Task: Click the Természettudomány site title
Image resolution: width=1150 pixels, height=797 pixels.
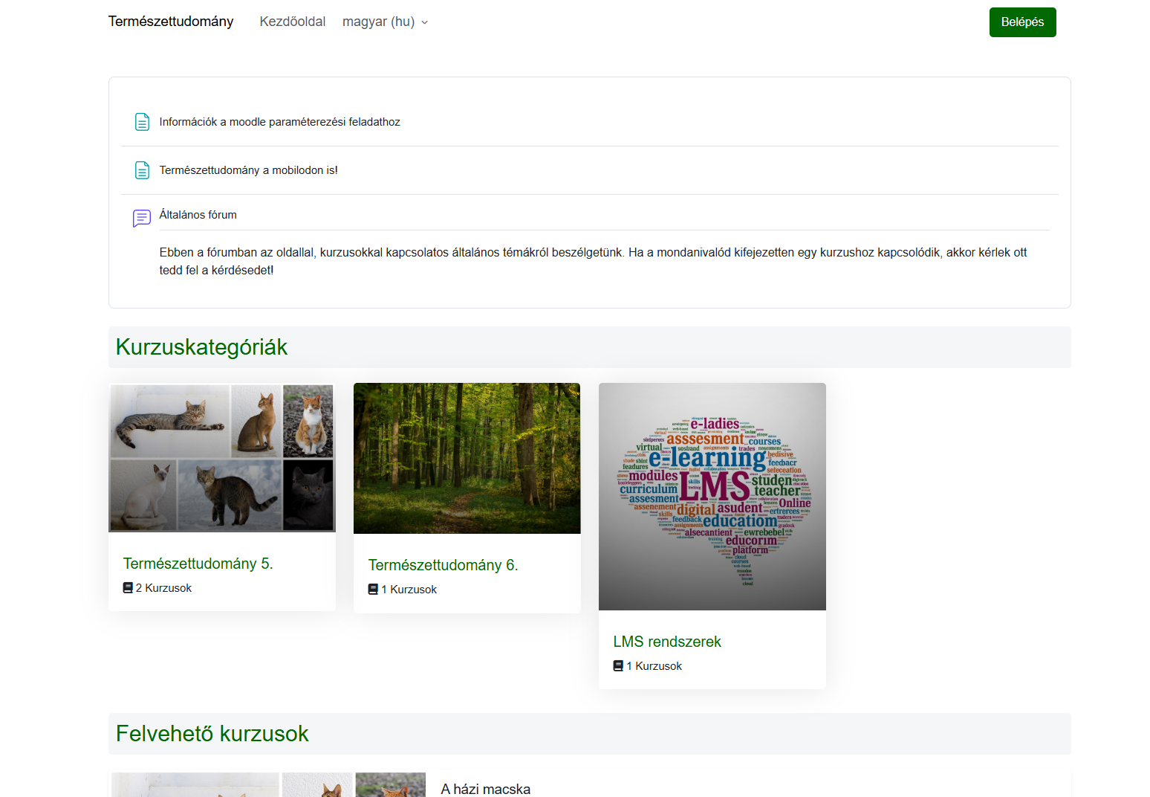Action: (171, 22)
